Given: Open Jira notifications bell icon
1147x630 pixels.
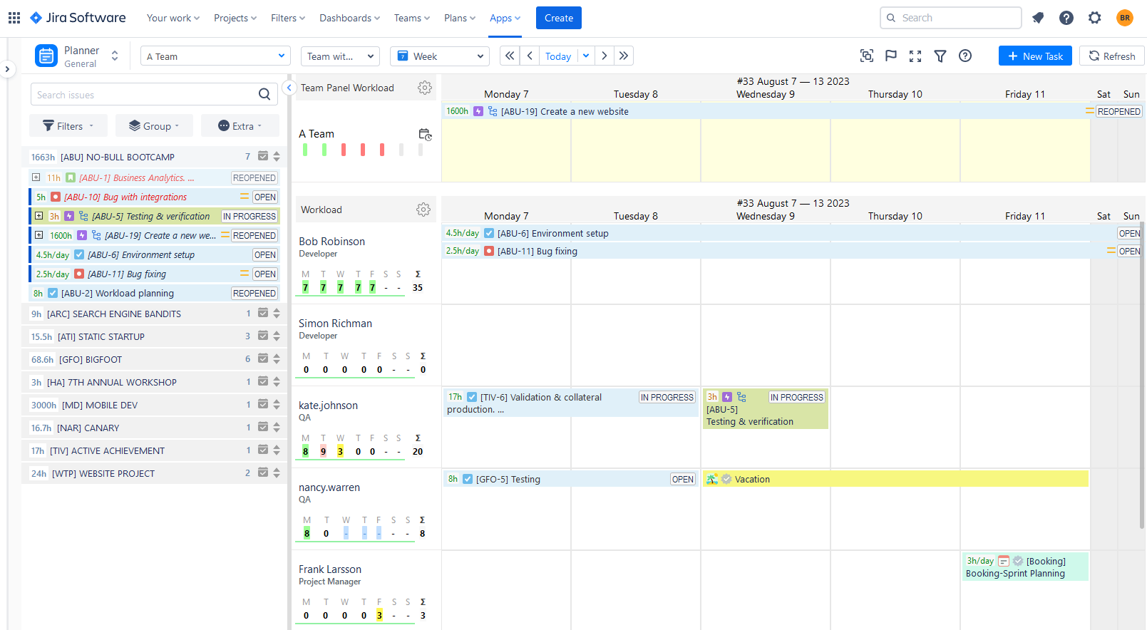Looking at the screenshot, I should (1038, 18).
